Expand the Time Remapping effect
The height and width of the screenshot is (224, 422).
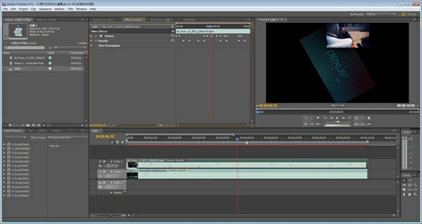pyautogui.click(x=91, y=46)
